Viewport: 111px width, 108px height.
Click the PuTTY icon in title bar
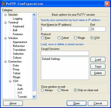point(3,4)
